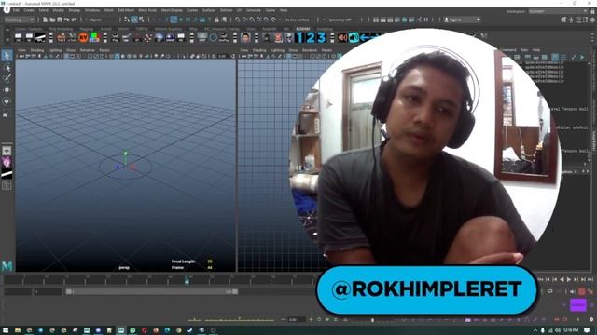Click the open scene folder icon
Viewport: 597px width, 335px height.
point(52,20)
